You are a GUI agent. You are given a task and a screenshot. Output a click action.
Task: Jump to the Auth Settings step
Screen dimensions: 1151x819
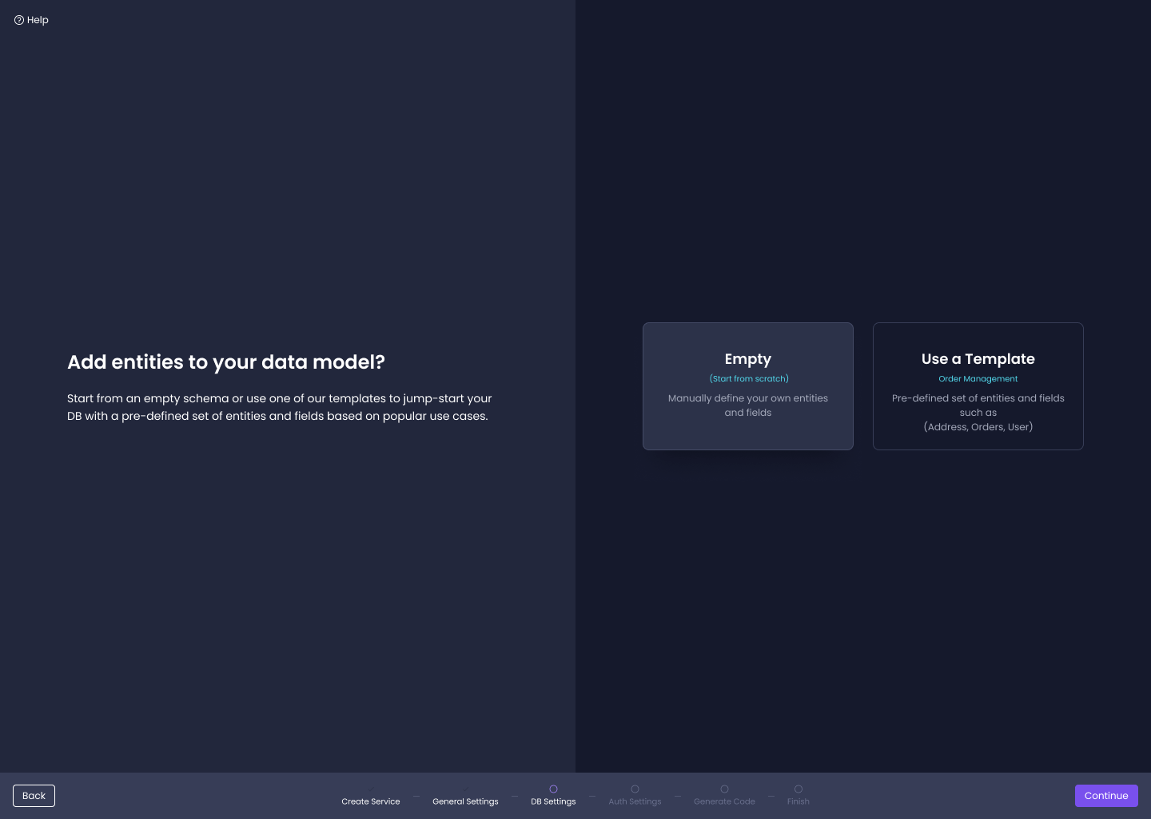(x=635, y=801)
